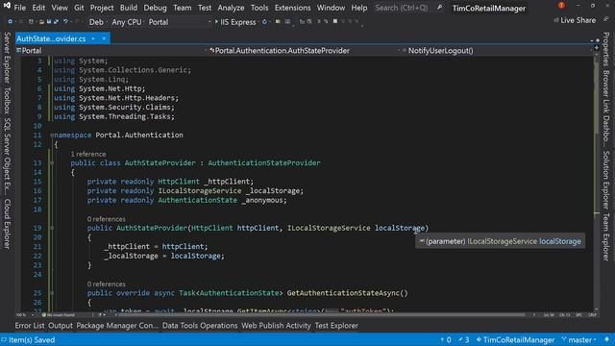Open the master branch selector
This screenshot has height=346, width=615.
point(578,340)
